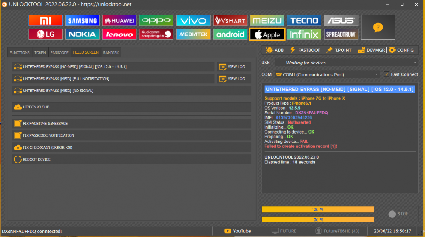Open the T.POINT test point tool
The width and height of the screenshot is (425, 237).
(339, 50)
